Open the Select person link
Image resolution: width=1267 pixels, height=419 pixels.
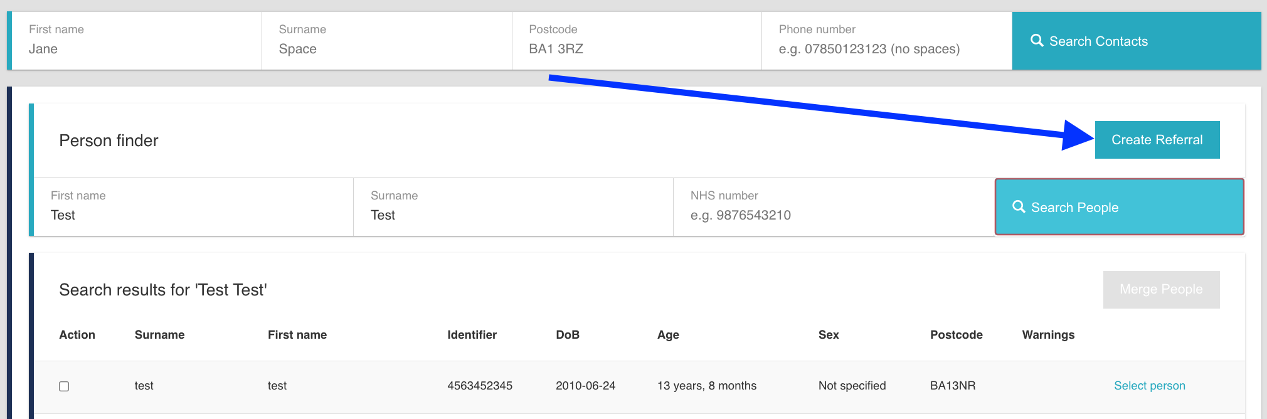pyautogui.click(x=1149, y=386)
